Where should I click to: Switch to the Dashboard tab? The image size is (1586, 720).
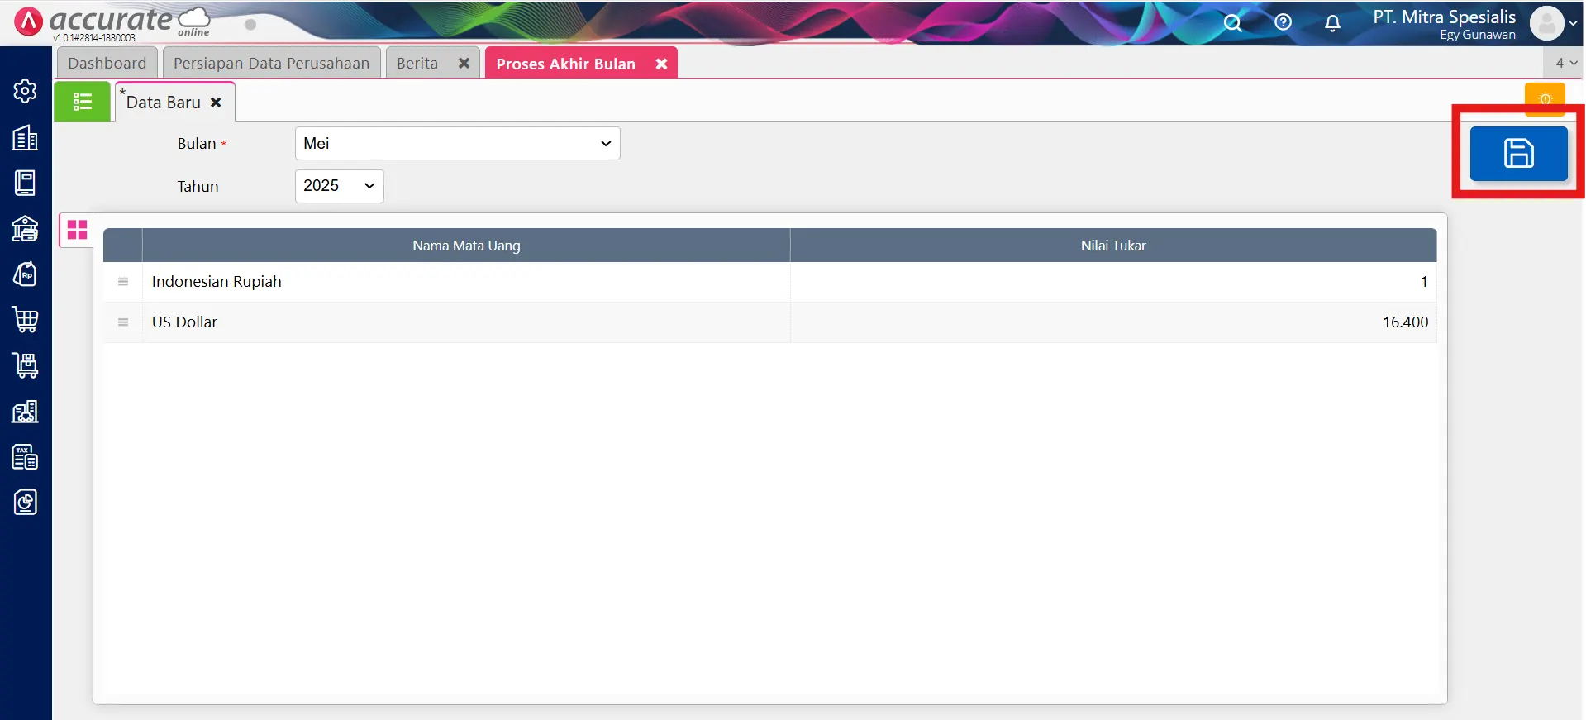(x=107, y=64)
